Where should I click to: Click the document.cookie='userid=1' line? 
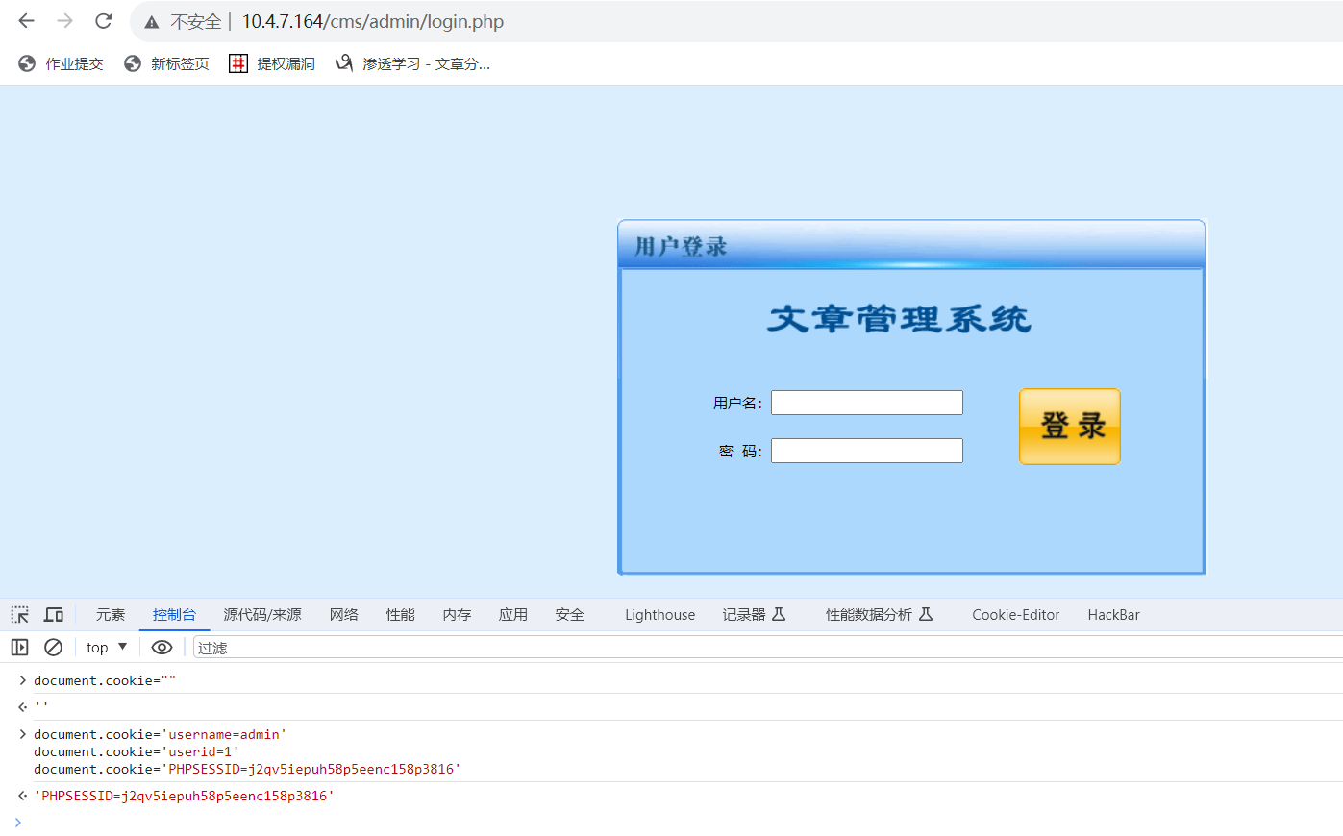pos(137,751)
